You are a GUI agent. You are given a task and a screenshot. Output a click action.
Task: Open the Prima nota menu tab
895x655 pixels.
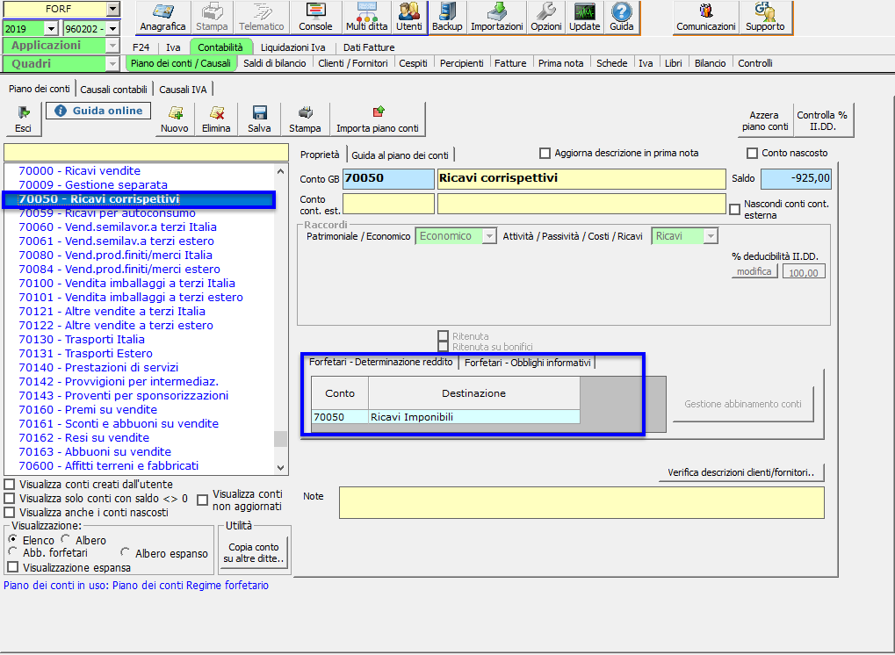pyautogui.click(x=561, y=63)
